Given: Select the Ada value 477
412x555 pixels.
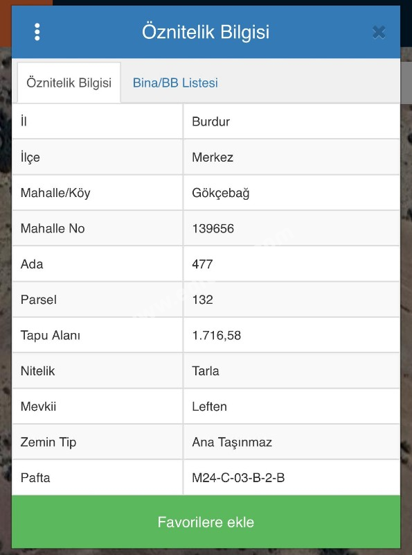Looking at the screenshot, I should click(x=202, y=264).
